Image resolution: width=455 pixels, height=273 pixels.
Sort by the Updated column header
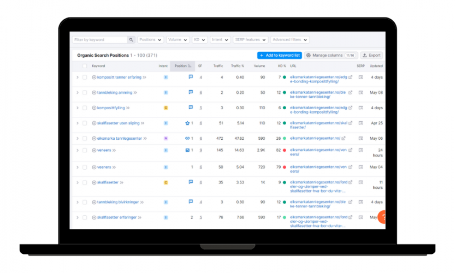pyautogui.click(x=376, y=66)
